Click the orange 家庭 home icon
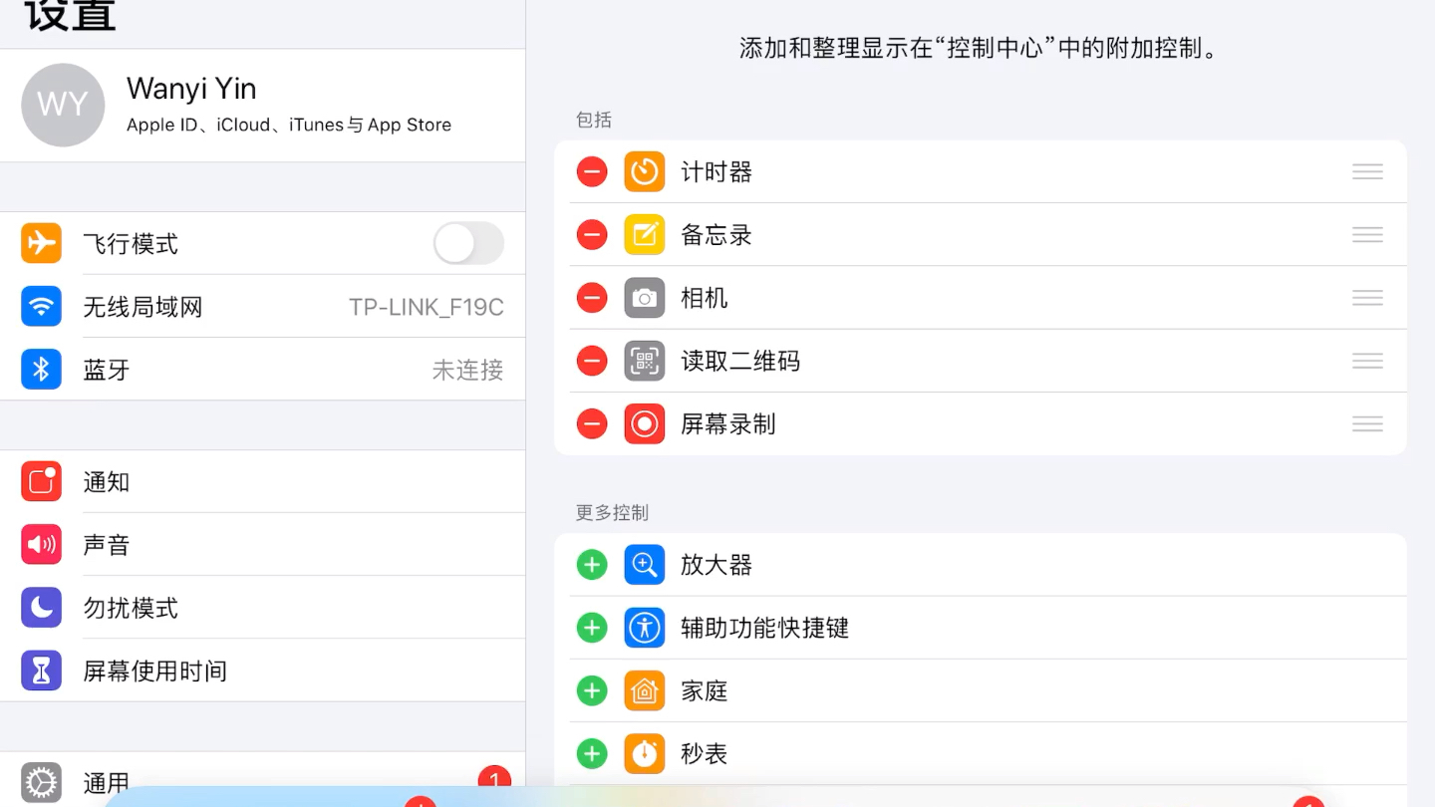1435x807 pixels. [645, 690]
